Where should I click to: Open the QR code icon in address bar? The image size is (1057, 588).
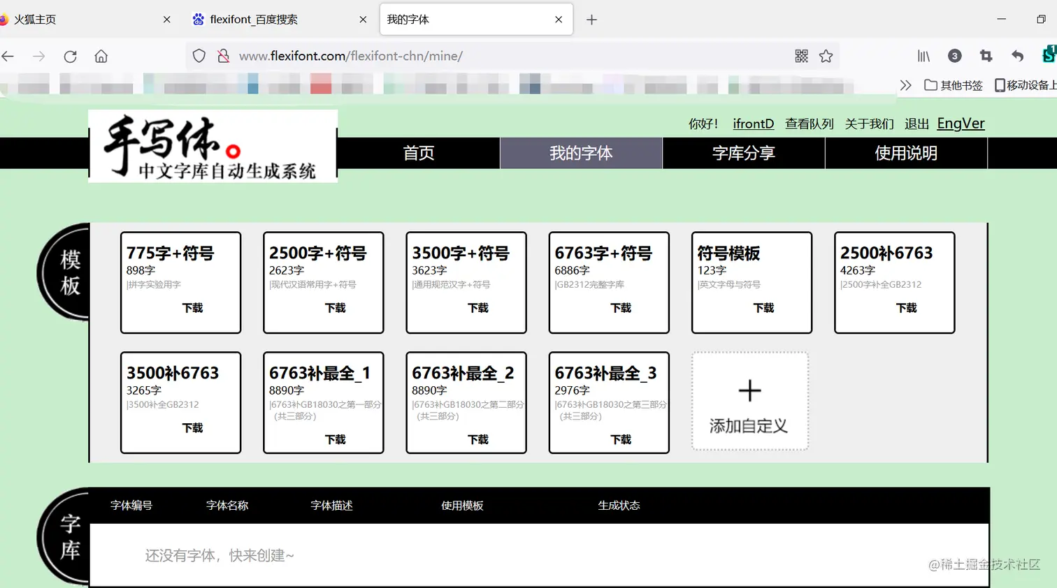(801, 56)
